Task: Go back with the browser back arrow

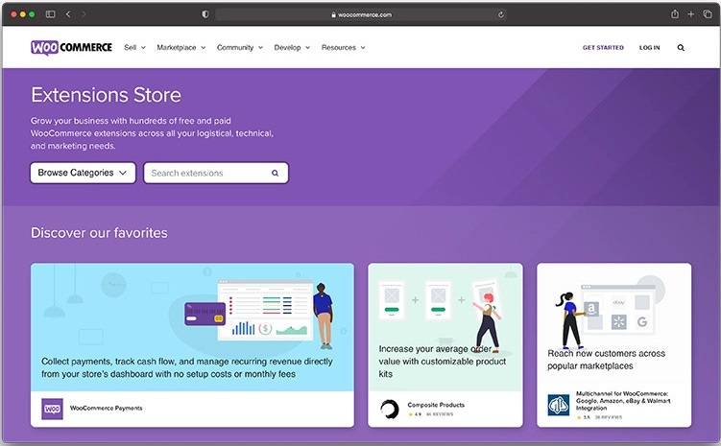Action: click(x=68, y=14)
